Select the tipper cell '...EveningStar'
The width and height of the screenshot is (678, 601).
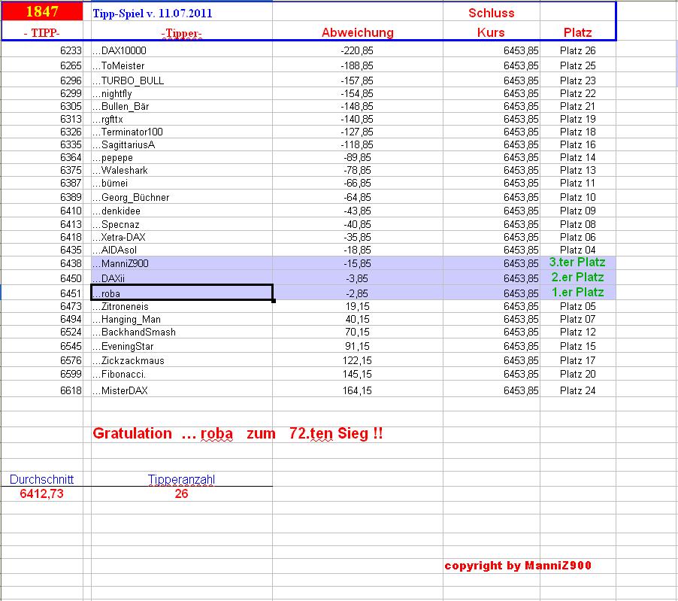[x=182, y=347]
